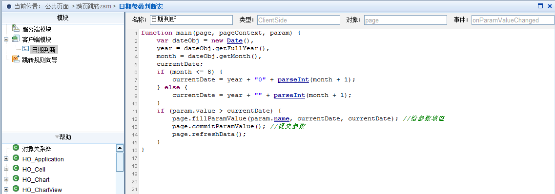The width and height of the screenshot is (555, 194).
Task: Expand the HO_Cell node
Action: click(6, 169)
